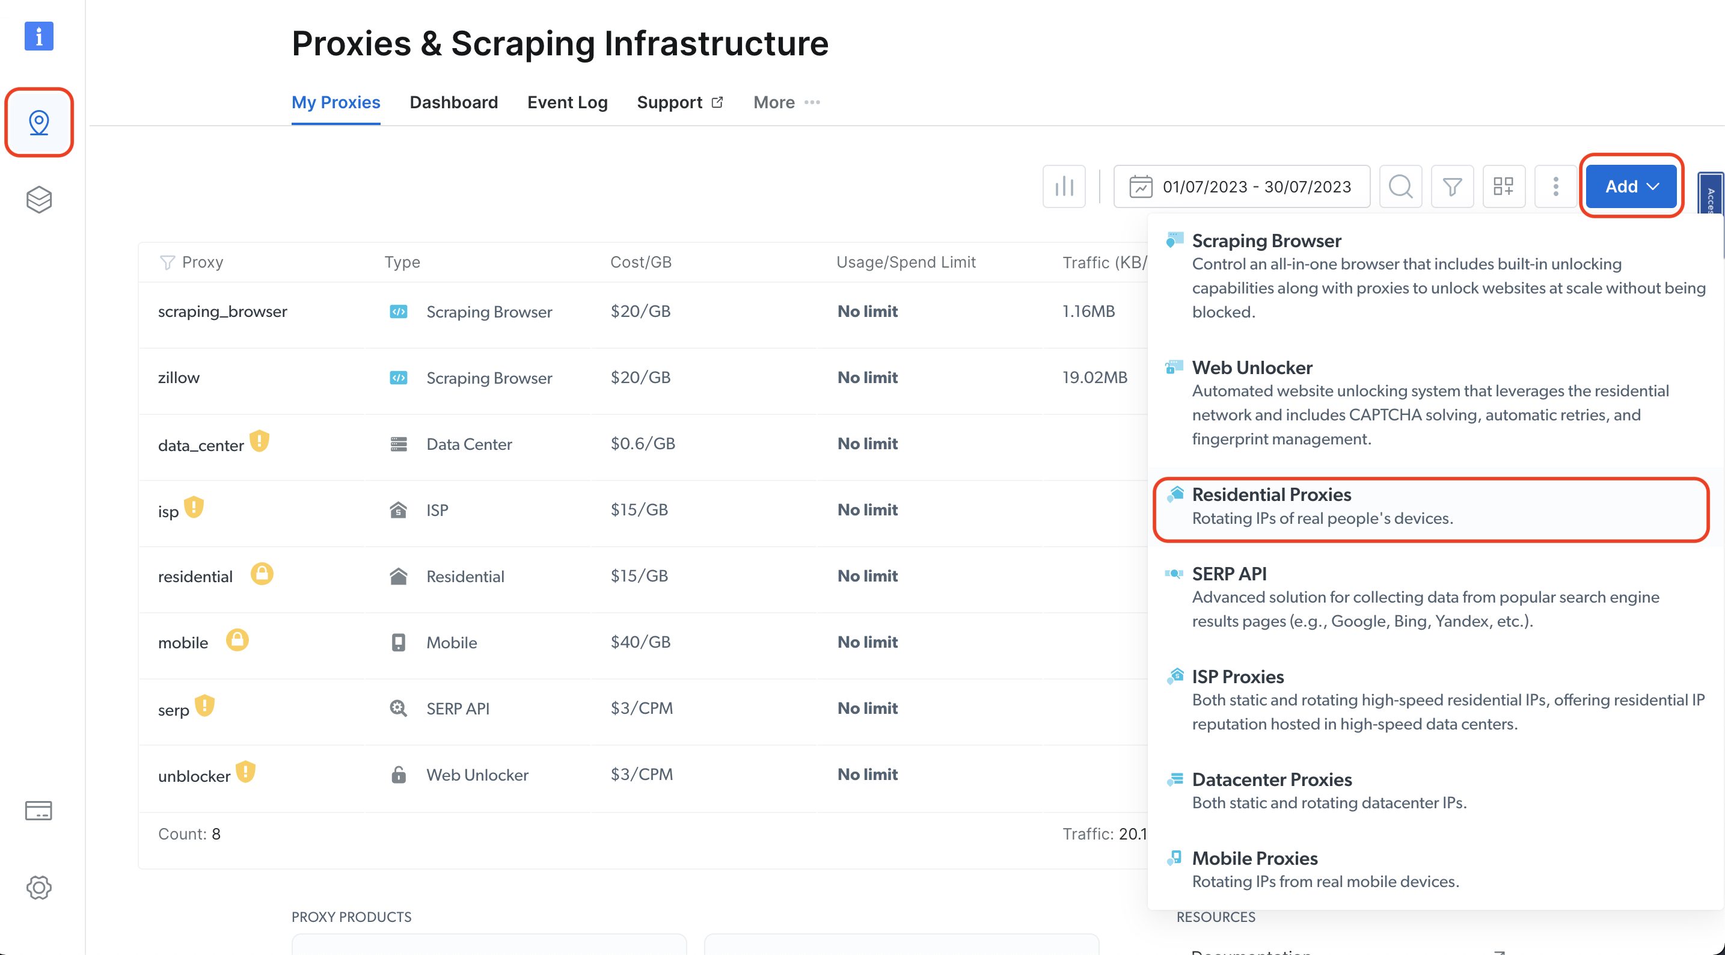Click the proxies location pin sidebar icon

(x=39, y=123)
